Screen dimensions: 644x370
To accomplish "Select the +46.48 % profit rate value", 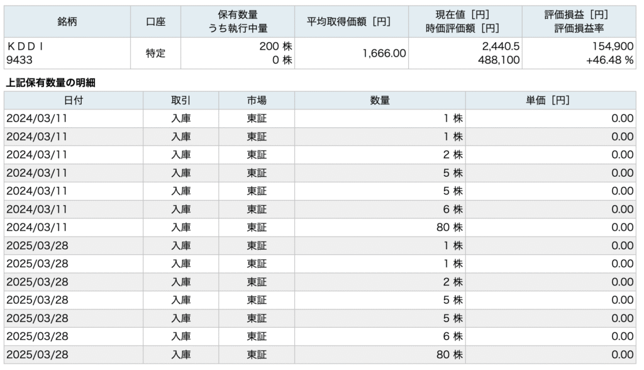I will coord(609,60).
